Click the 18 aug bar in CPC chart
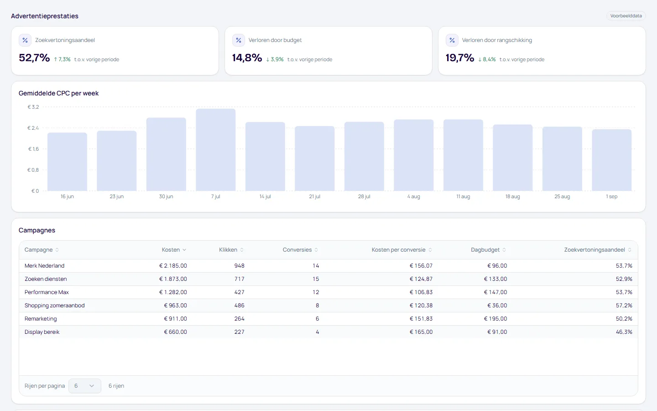 tap(513, 158)
